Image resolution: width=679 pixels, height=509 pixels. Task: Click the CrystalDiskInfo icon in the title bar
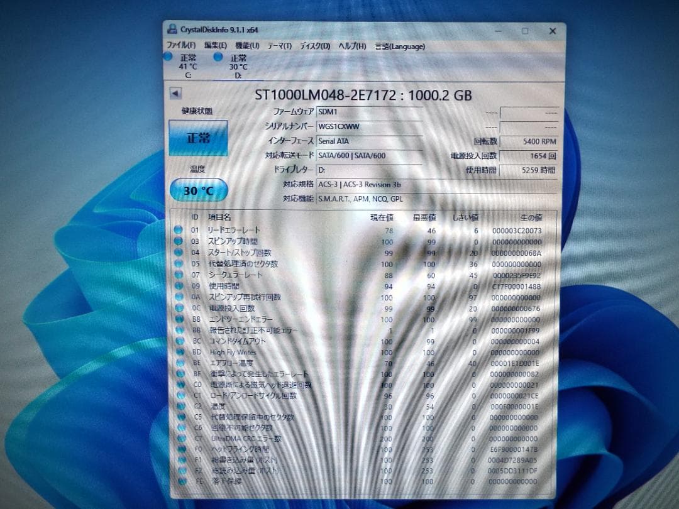coord(171,30)
